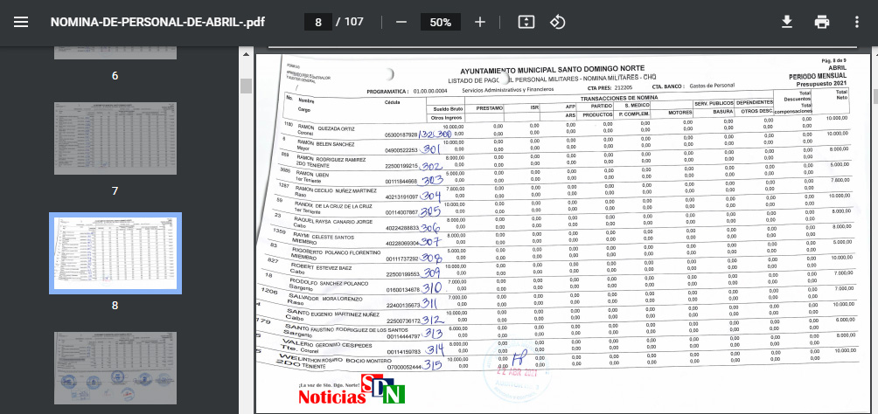Click the highlighted page 8 thumbnail
The image size is (878, 414).
point(115,253)
